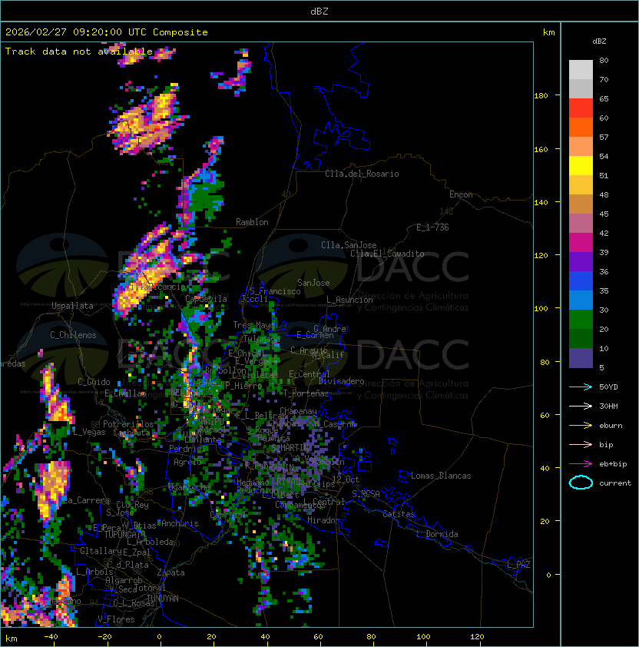Select the bright yellow swatch below 54 dBZ

click(581, 166)
